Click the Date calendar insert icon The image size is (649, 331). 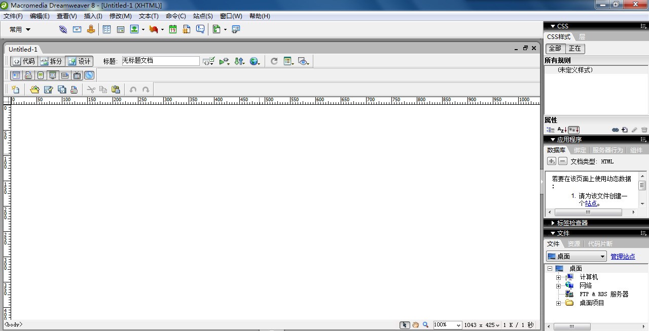coord(173,29)
